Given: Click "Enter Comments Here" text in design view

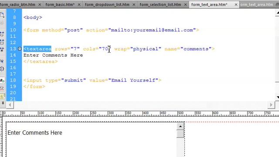Looking at the screenshot, I should click(35, 133).
